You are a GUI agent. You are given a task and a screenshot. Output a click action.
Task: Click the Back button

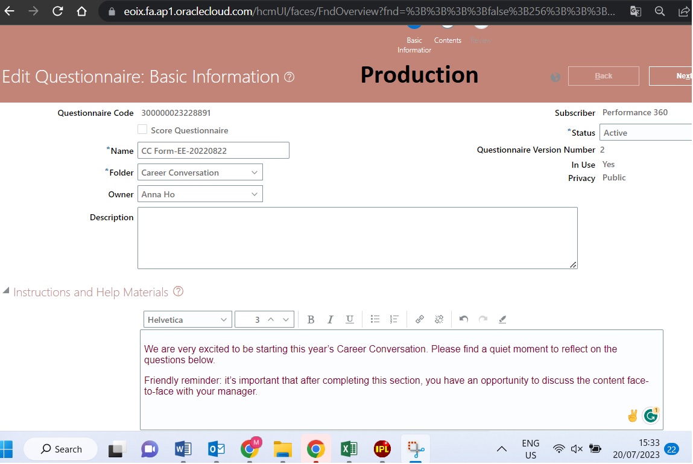click(603, 75)
